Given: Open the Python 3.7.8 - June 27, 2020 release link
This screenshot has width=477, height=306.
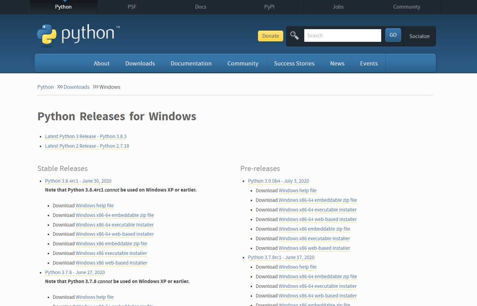Looking at the screenshot, I should point(75,272).
